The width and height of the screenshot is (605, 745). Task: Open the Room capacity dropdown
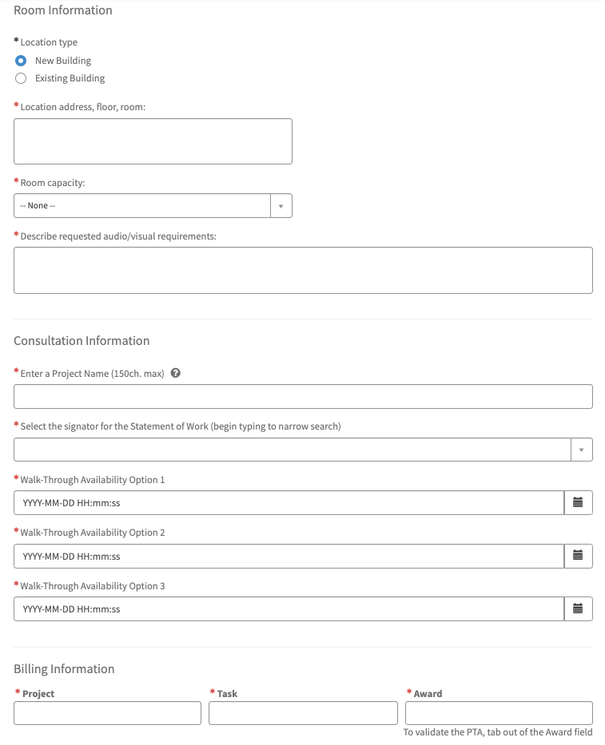point(144,206)
